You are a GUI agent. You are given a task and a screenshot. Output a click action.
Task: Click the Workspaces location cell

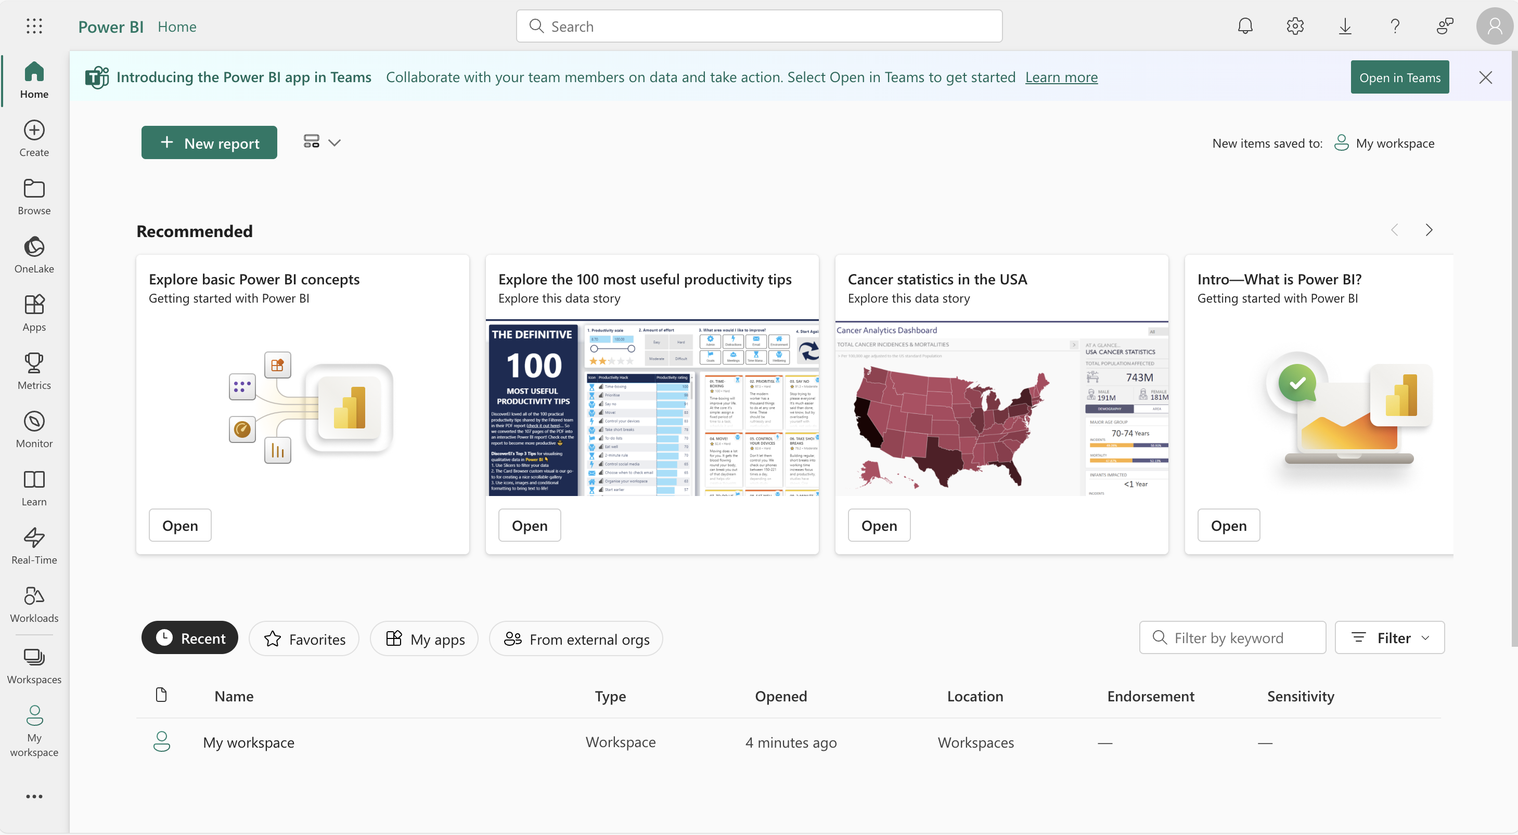(975, 742)
